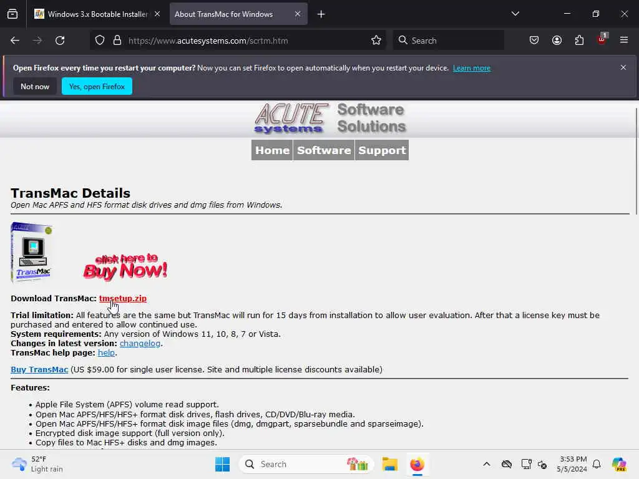Click the muted volume tray icon
This screenshot has width=639, height=479.
[542, 464]
